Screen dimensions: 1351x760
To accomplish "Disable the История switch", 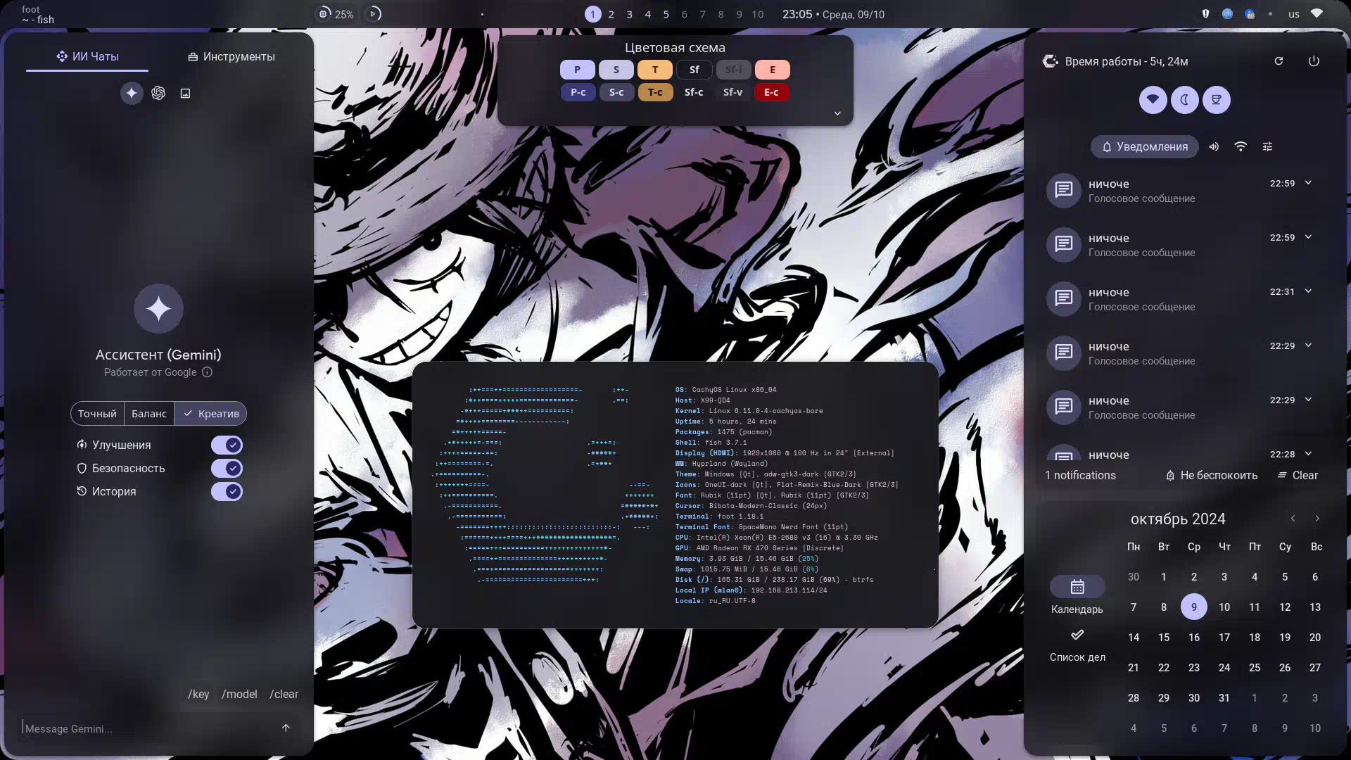I will pos(227,491).
